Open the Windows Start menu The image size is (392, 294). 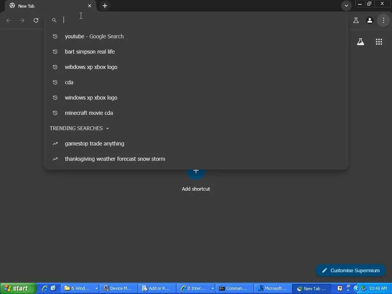pos(18,288)
